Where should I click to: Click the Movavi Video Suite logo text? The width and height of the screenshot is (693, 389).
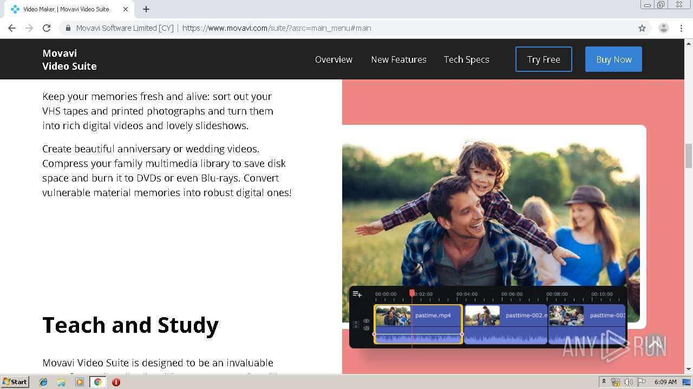(x=69, y=59)
